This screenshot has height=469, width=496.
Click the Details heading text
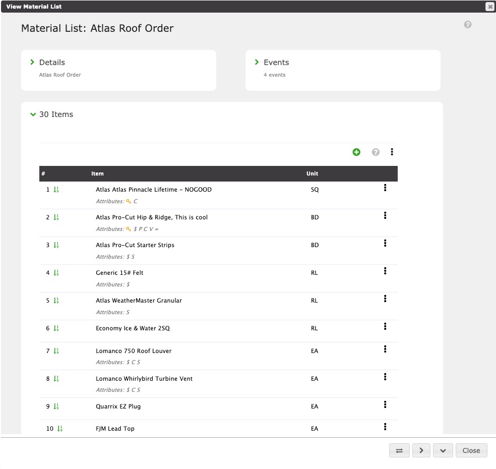tap(52, 63)
